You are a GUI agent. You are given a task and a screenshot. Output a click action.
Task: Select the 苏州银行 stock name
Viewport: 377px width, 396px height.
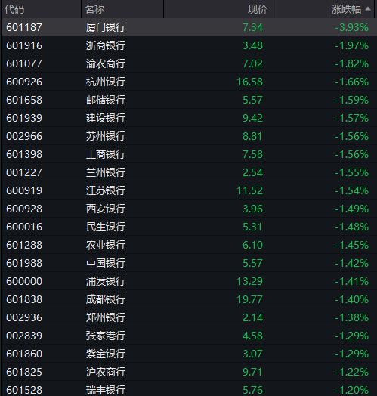(106, 136)
